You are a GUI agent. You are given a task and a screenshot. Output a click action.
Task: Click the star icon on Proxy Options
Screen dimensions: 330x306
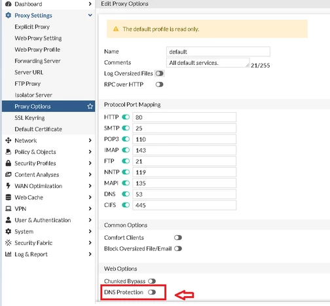pyautogui.click(x=90, y=106)
